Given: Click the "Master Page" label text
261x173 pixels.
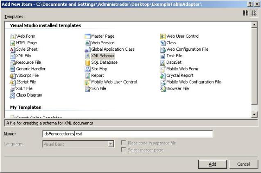Looking at the screenshot, I should (x=103, y=36).
